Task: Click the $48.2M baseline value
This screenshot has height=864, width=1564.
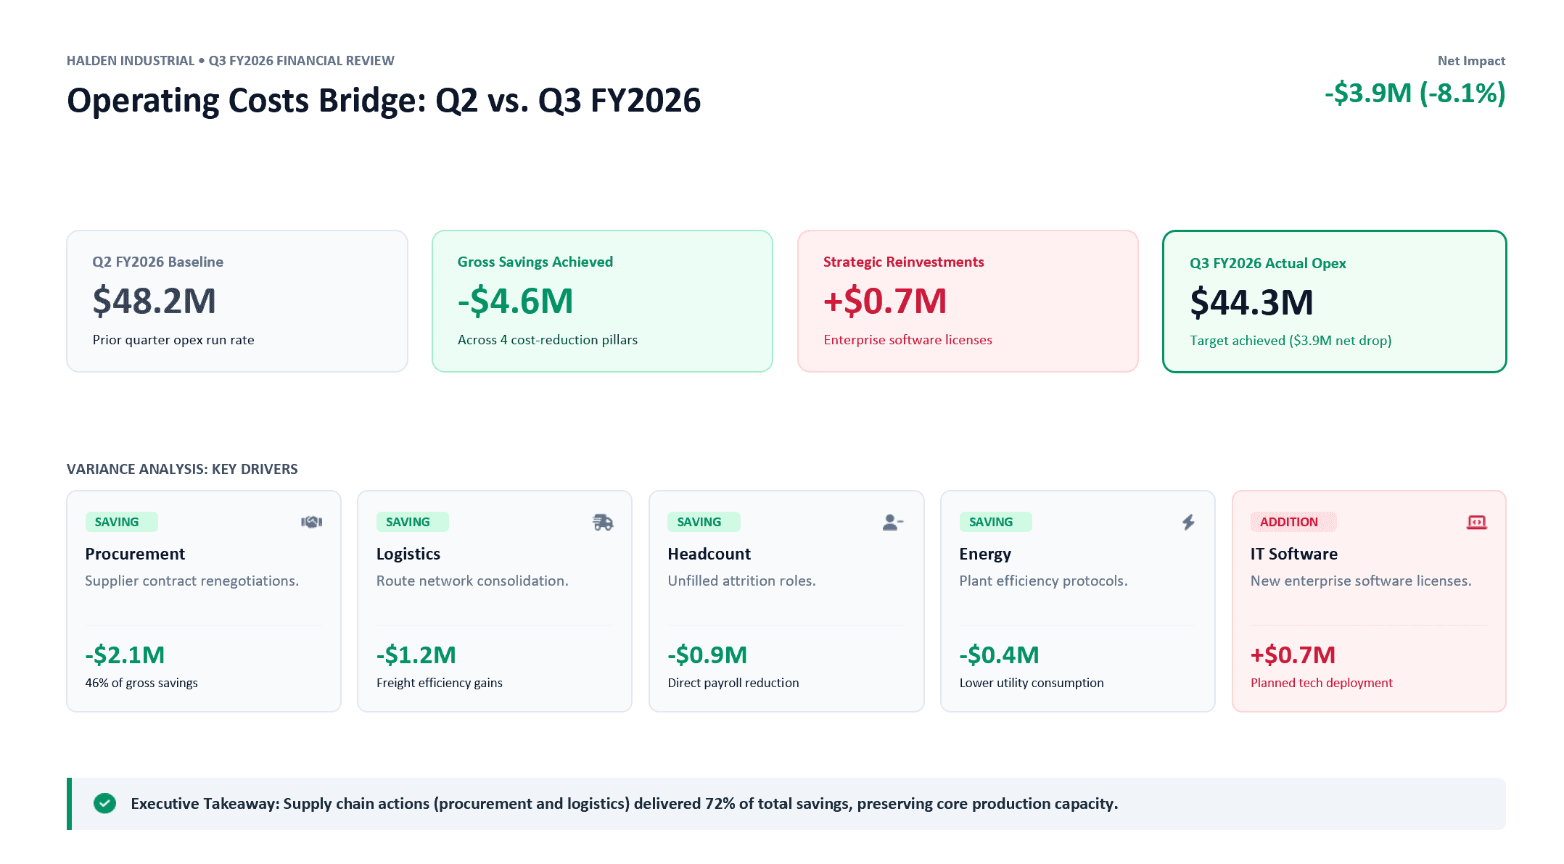Action: click(155, 301)
